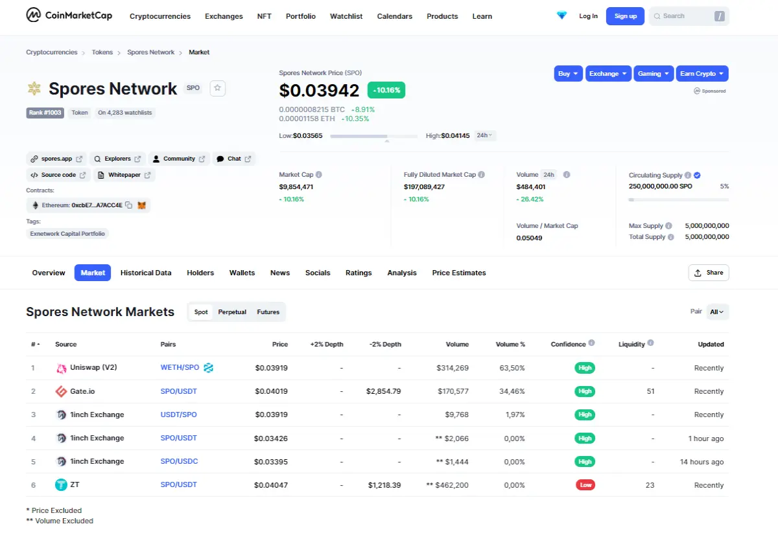
Task: Click the Spores Network breadcrumb
Action: click(151, 52)
